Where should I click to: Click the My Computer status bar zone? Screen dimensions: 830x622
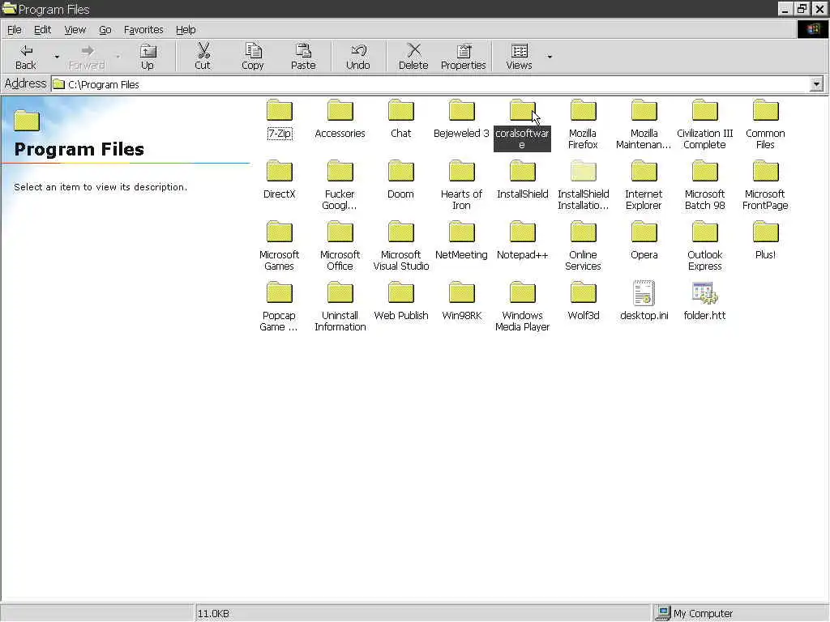pos(739,613)
